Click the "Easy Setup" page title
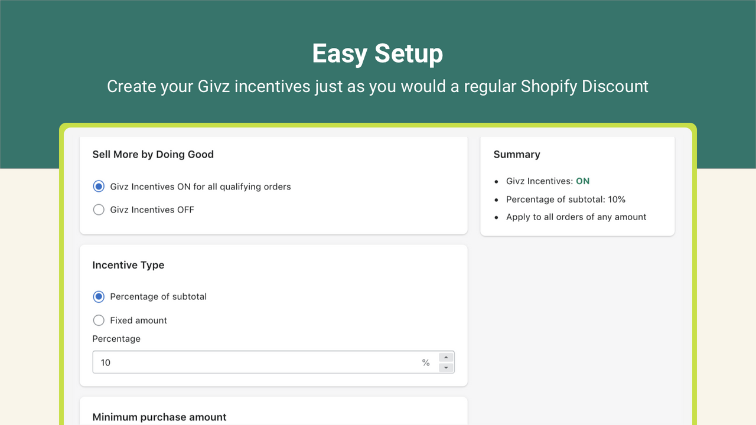This screenshot has width=756, height=425. (377, 53)
